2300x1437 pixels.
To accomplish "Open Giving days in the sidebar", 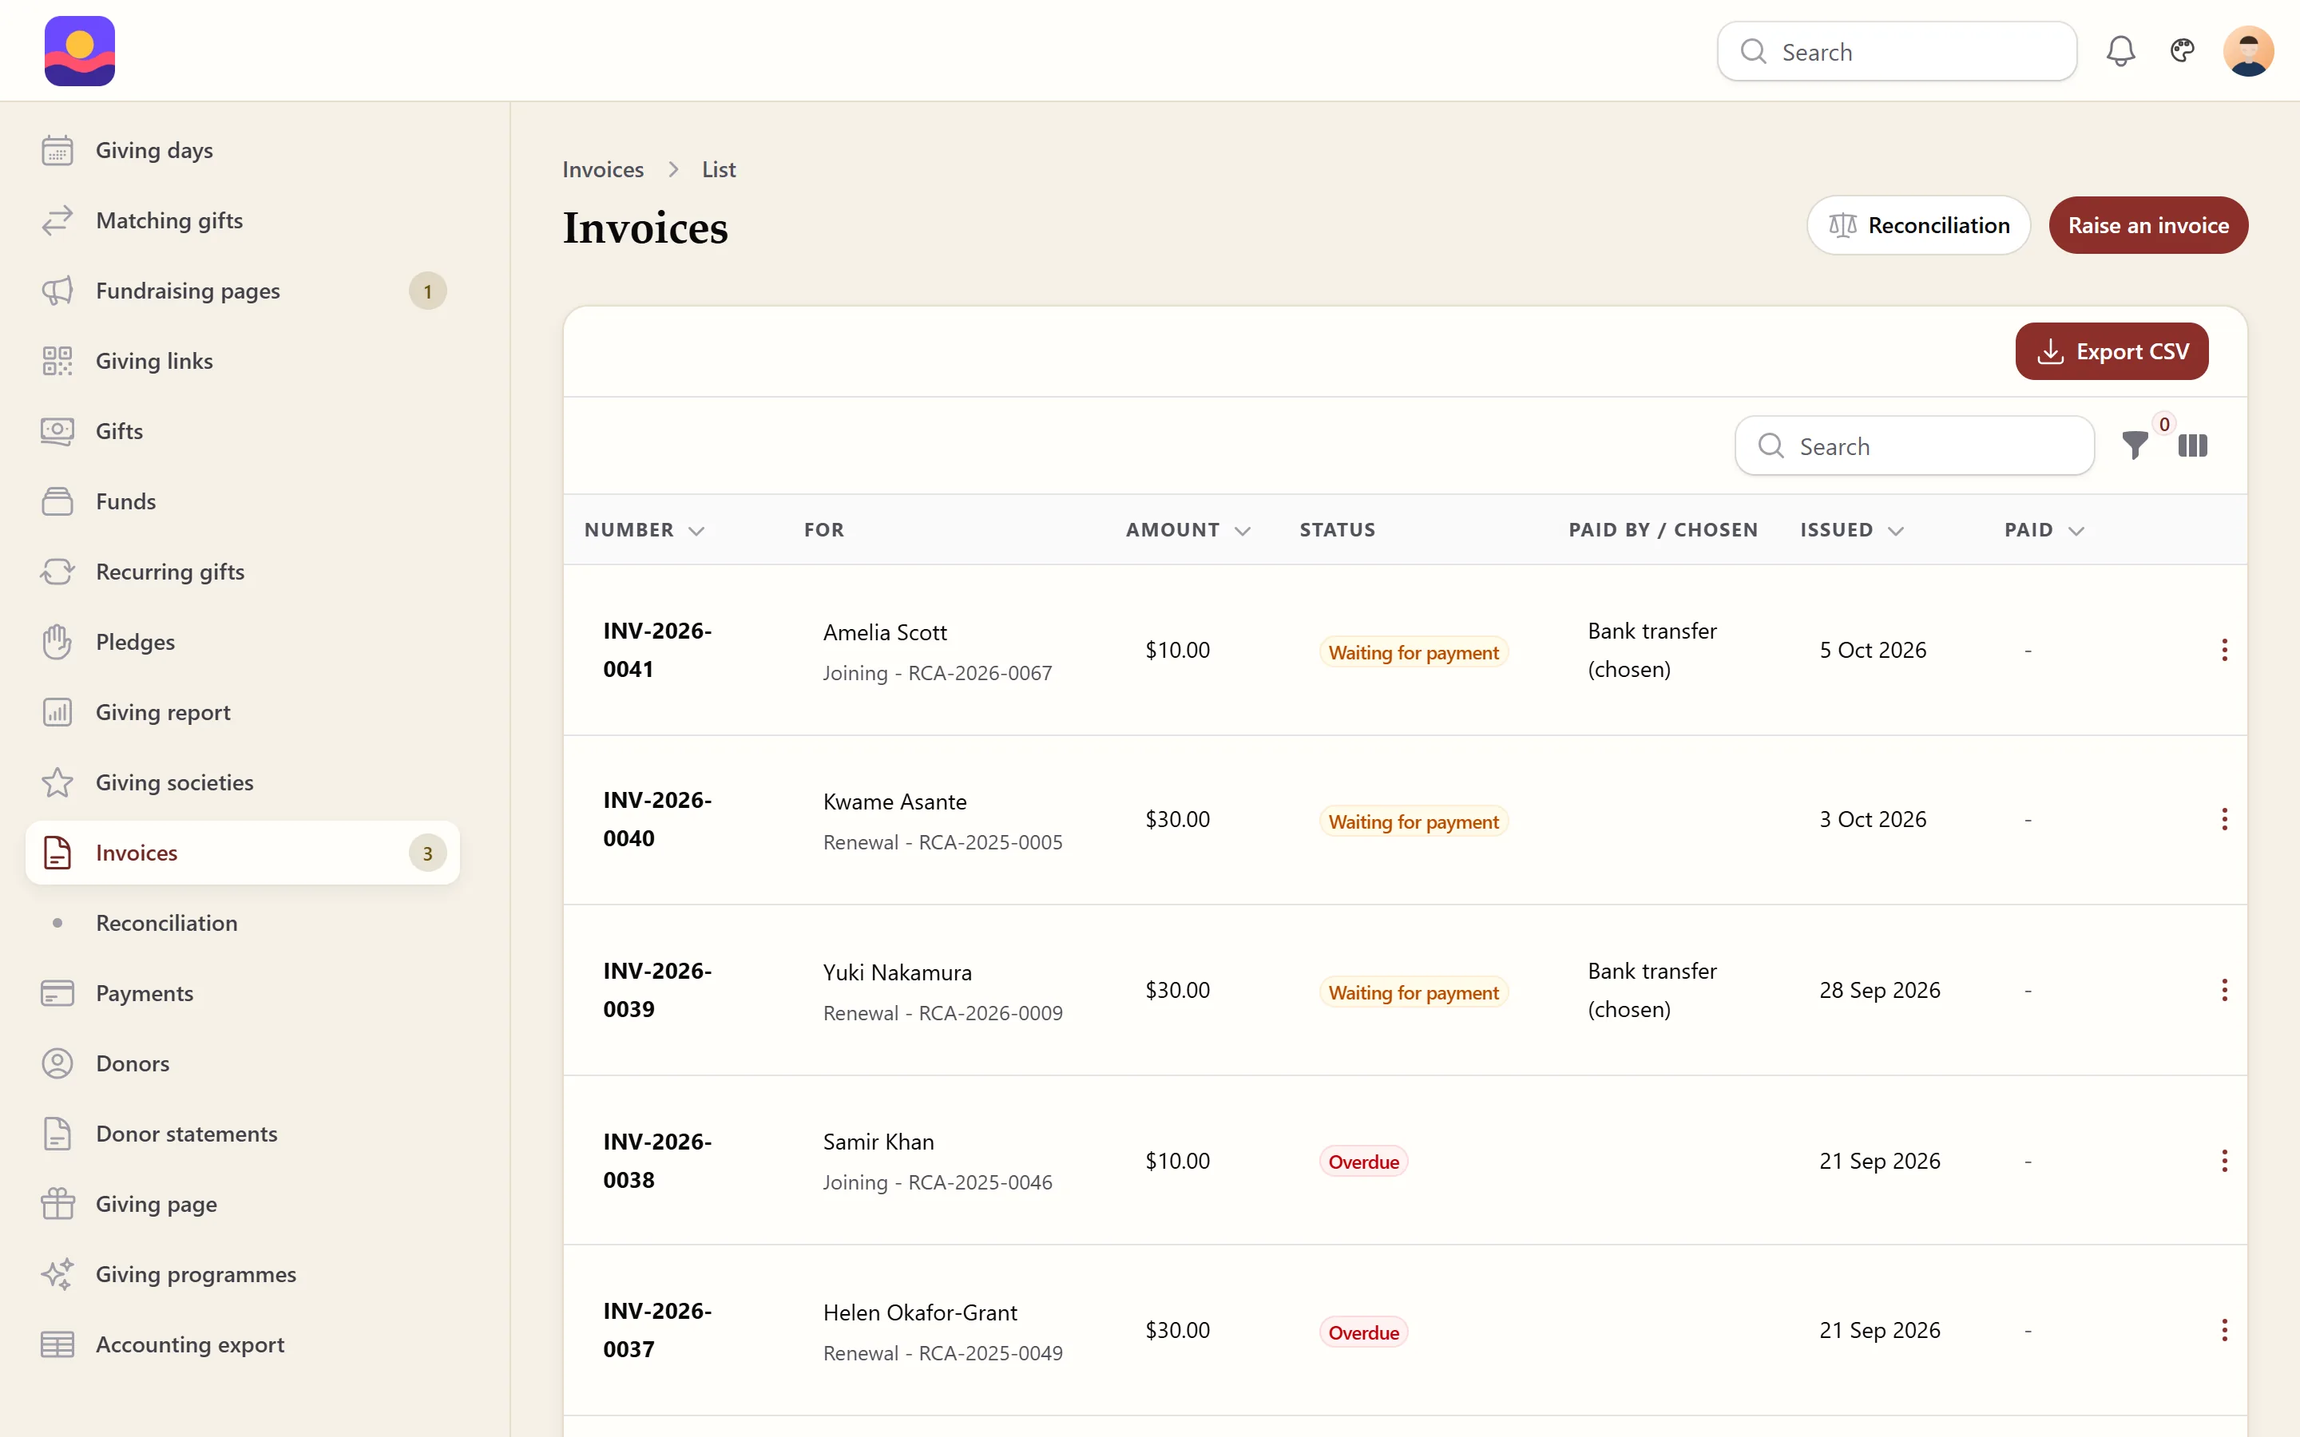I will [242, 150].
